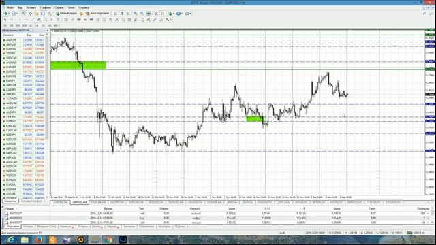Toggle the M30 timeframe button
This screenshot has height=245, width=436.
tap(25, 26)
